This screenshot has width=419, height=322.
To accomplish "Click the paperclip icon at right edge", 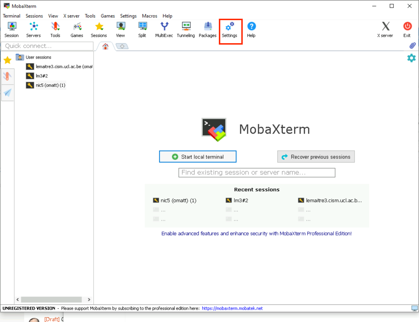I will [x=413, y=46].
